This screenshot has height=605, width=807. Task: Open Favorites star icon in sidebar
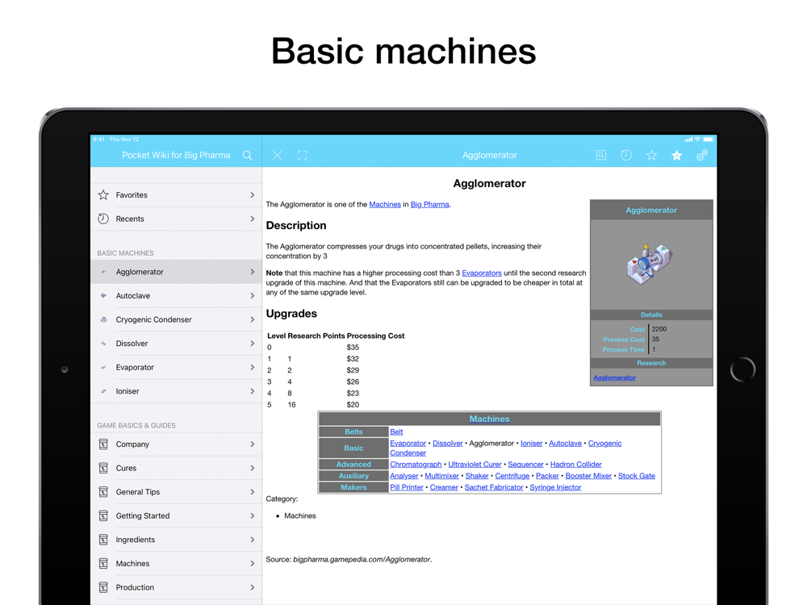[103, 195]
